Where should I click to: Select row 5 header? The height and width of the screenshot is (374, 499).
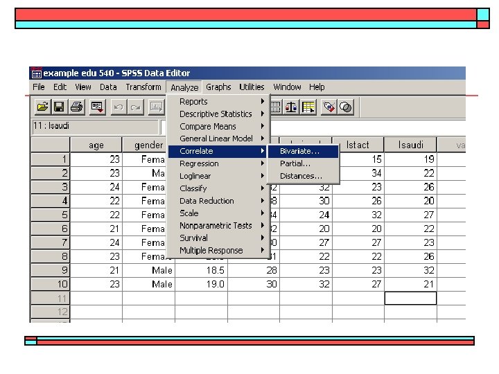click(x=51, y=215)
